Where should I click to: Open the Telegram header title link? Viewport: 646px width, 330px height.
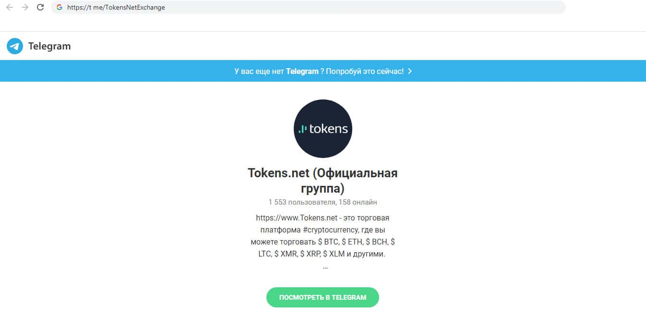pos(49,46)
